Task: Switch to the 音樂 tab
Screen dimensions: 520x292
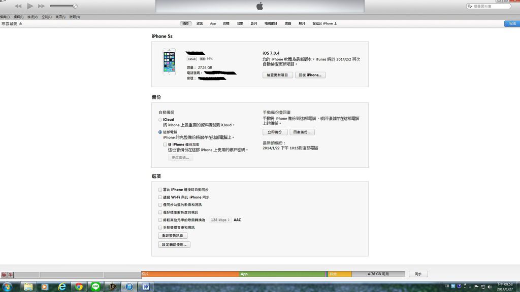Action: pyautogui.click(x=240, y=23)
